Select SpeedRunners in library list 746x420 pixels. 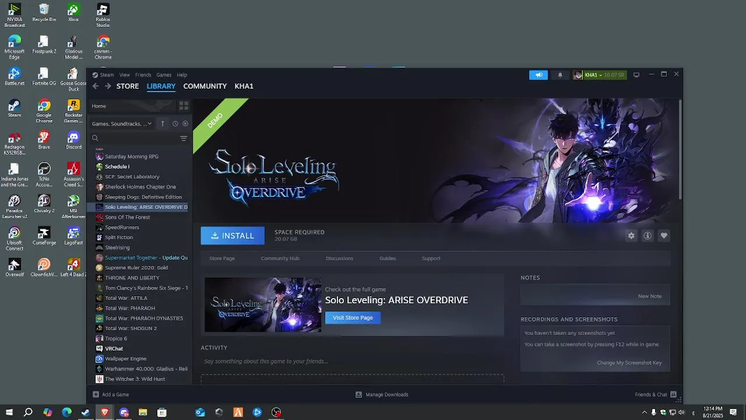140,228
